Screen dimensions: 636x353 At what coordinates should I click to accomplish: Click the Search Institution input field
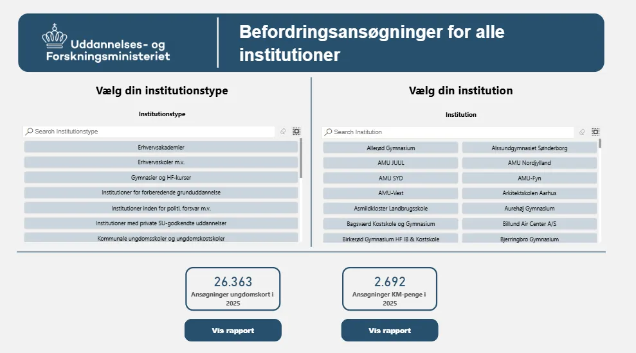450,132
